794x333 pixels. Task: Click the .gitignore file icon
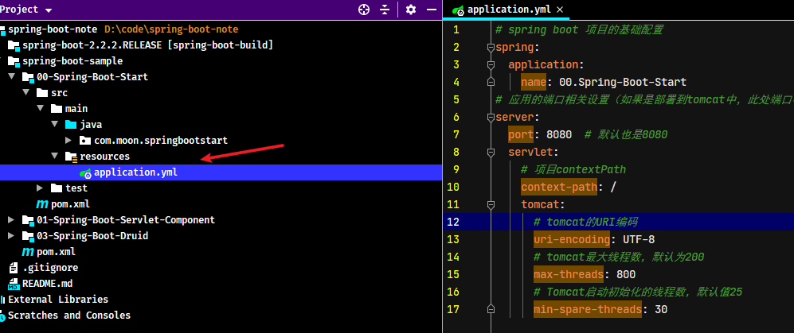pyautogui.click(x=14, y=268)
